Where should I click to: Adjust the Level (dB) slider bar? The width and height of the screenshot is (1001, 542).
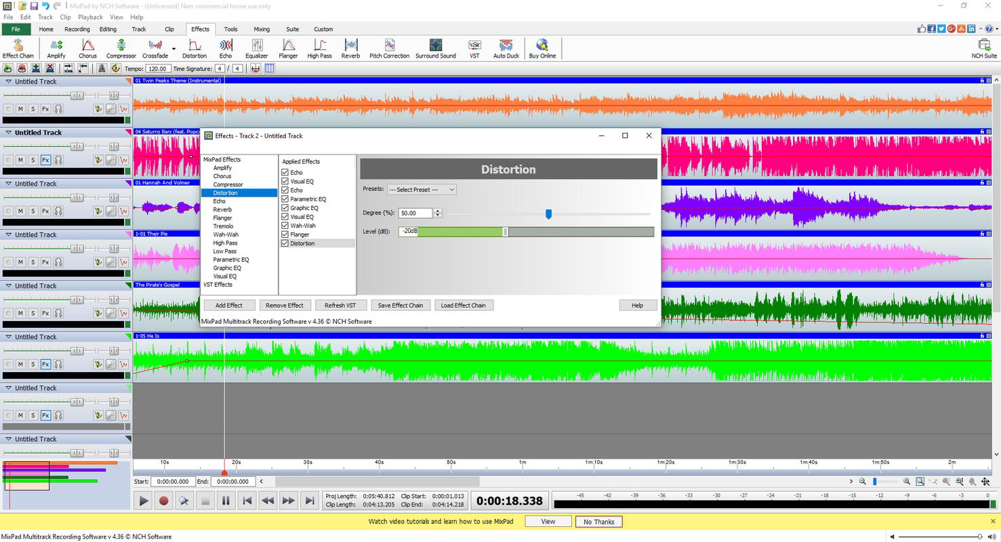[526, 232]
